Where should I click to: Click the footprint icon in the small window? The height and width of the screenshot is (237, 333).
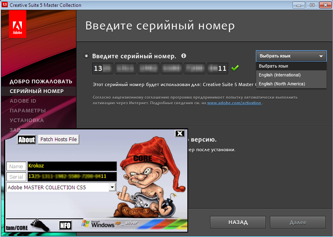pos(40,225)
